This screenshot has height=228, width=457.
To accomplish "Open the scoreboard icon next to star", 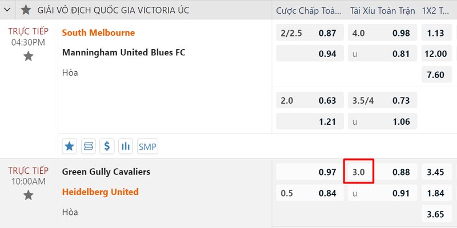I will [x=89, y=146].
